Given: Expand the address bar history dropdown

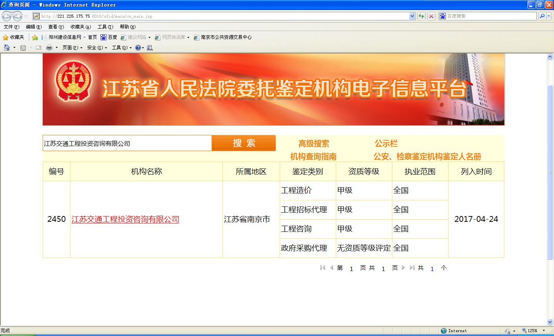Looking at the screenshot, I should tap(412, 16).
